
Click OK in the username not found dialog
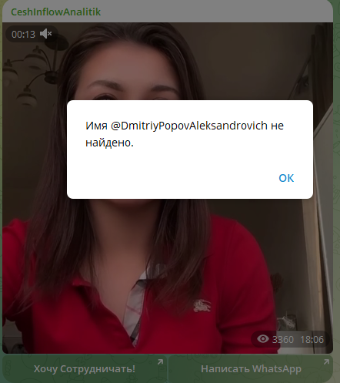point(286,178)
